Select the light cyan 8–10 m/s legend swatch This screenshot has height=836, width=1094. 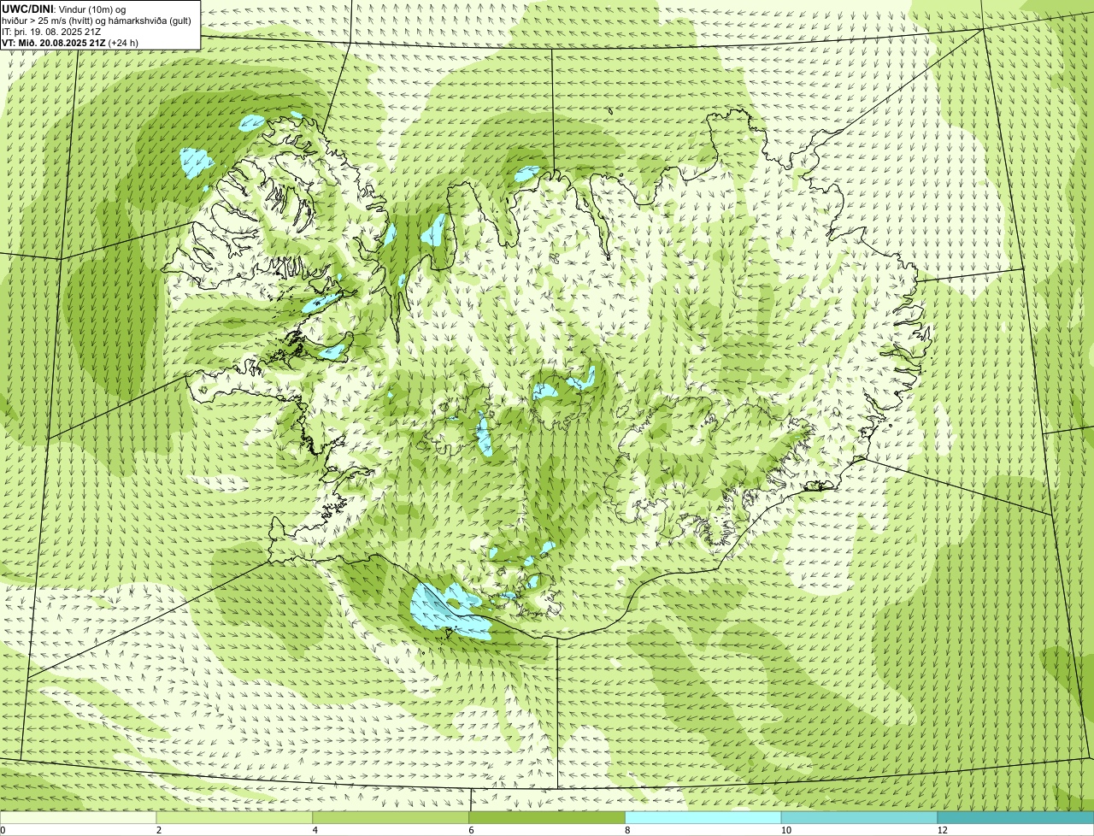703,818
